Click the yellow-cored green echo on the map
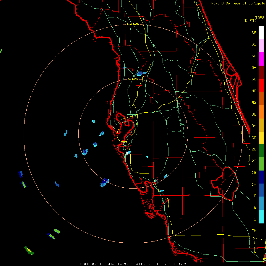Viewport: 266px width, 266px height. (29, 251)
